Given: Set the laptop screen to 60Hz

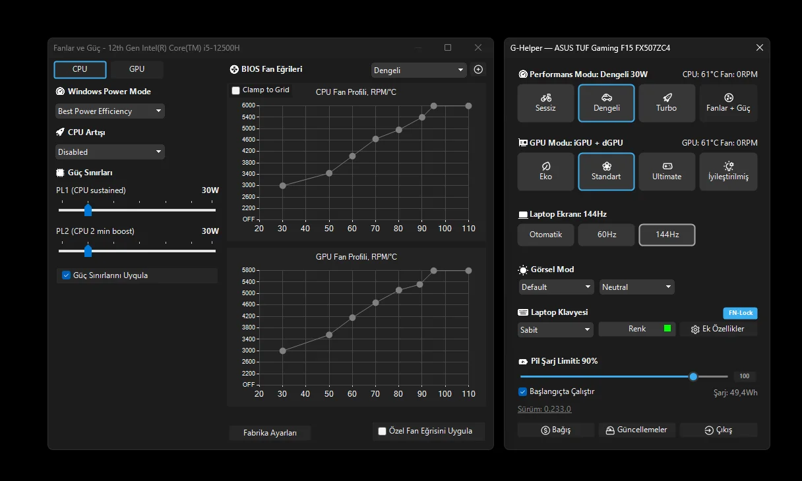Looking at the screenshot, I should coord(606,235).
